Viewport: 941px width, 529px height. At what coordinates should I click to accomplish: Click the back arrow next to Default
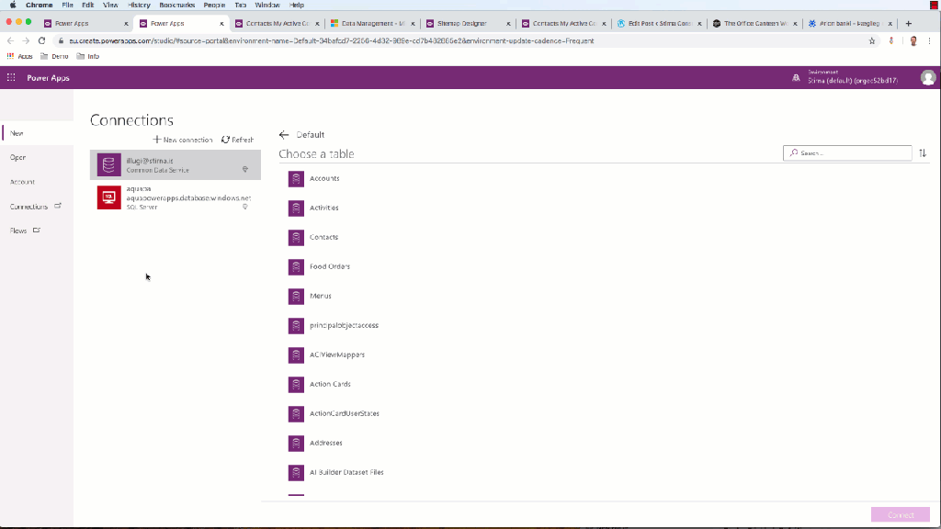285,134
